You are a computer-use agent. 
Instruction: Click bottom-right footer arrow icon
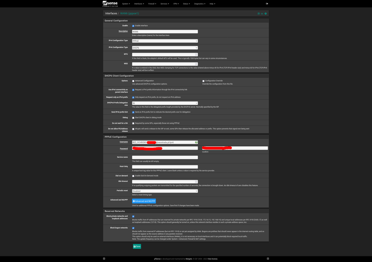268,259
